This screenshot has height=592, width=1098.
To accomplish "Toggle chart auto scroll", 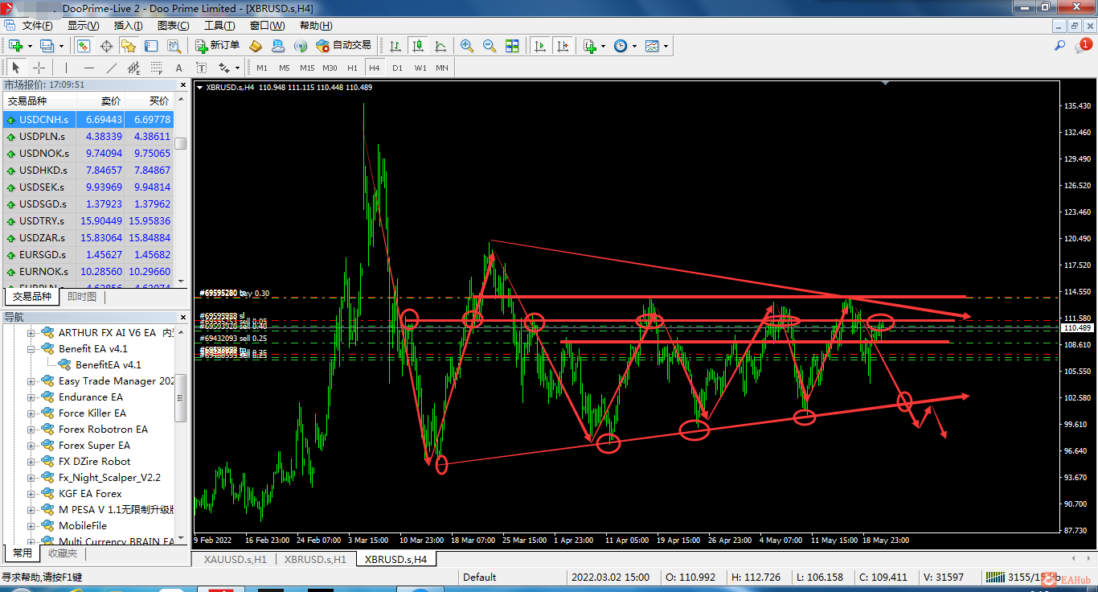I will [540, 46].
